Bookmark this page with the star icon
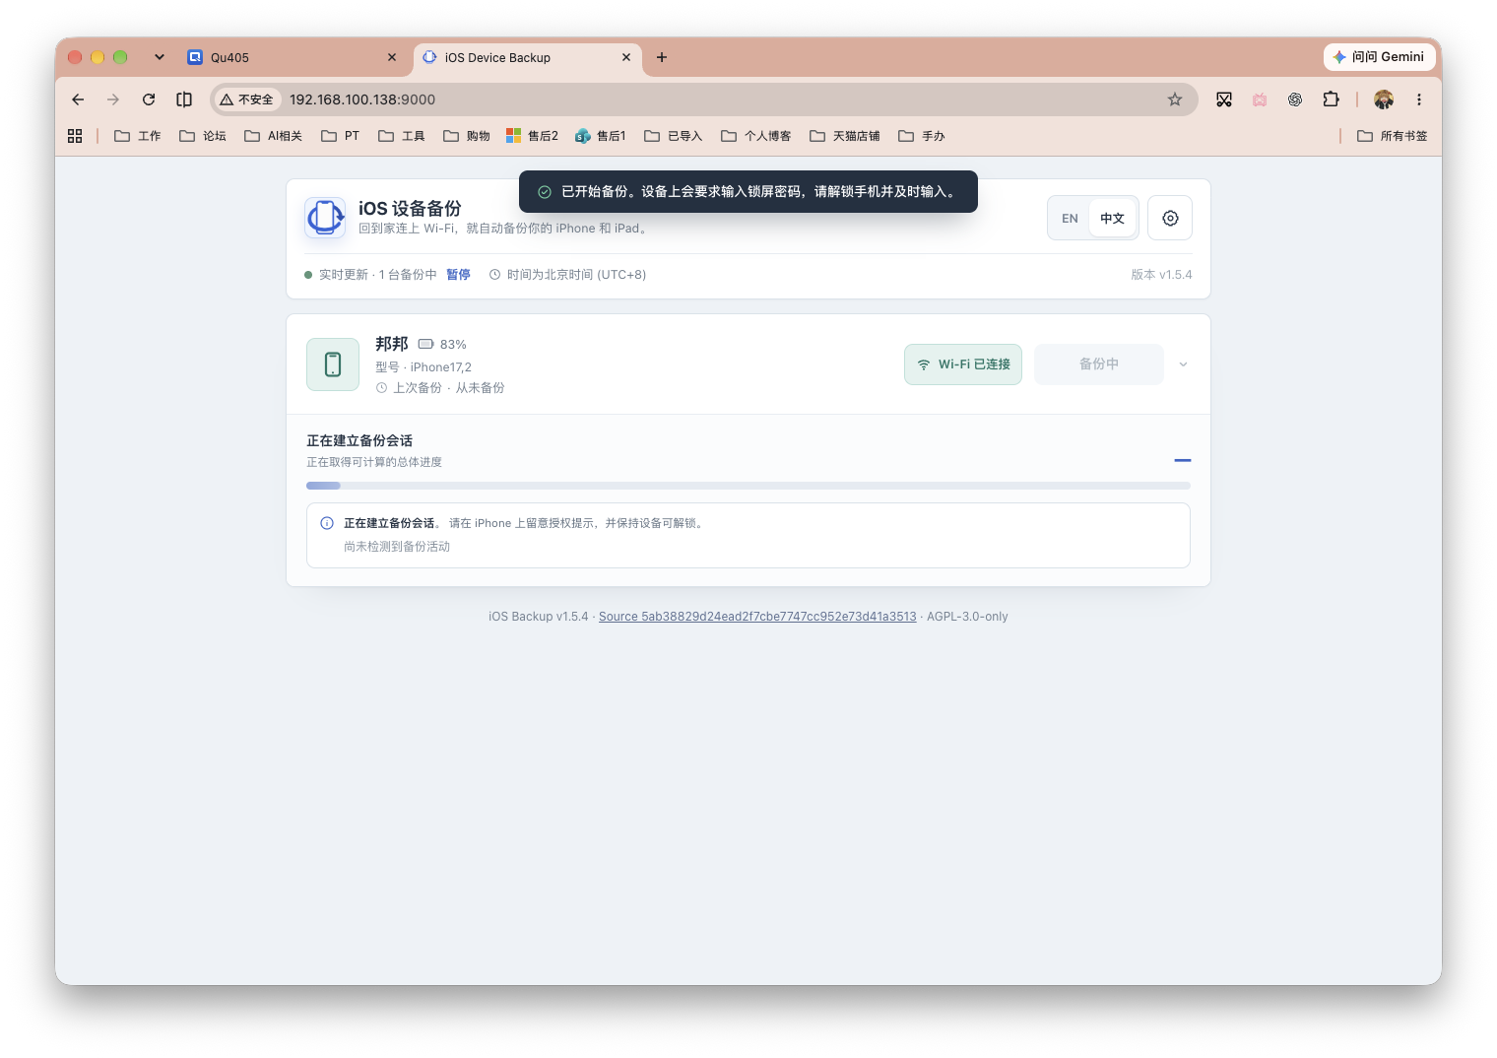 click(x=1175, y=99)
